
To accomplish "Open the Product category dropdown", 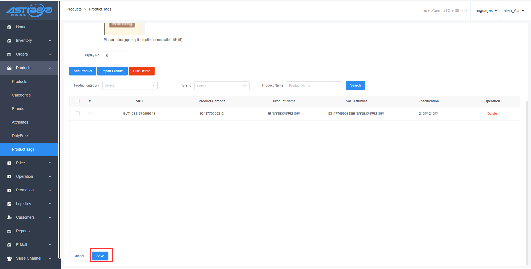I will pyautogui.click(x=130, y=85).
